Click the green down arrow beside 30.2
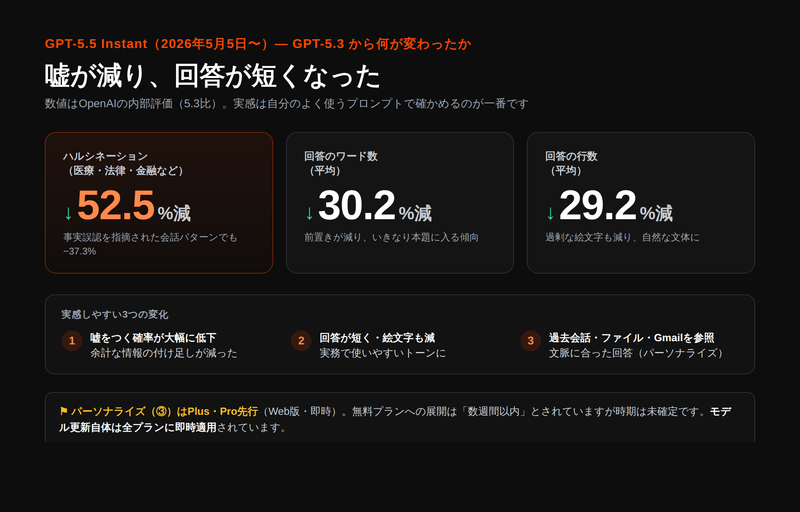 pyautogui.click(x=309, y=214)
